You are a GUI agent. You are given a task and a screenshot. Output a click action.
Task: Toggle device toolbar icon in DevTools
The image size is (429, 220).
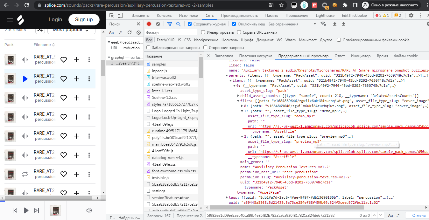[x=120, y=15]
